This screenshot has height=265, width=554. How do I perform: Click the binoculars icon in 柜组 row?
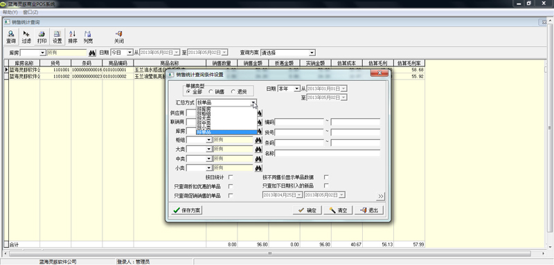(258, 140)
